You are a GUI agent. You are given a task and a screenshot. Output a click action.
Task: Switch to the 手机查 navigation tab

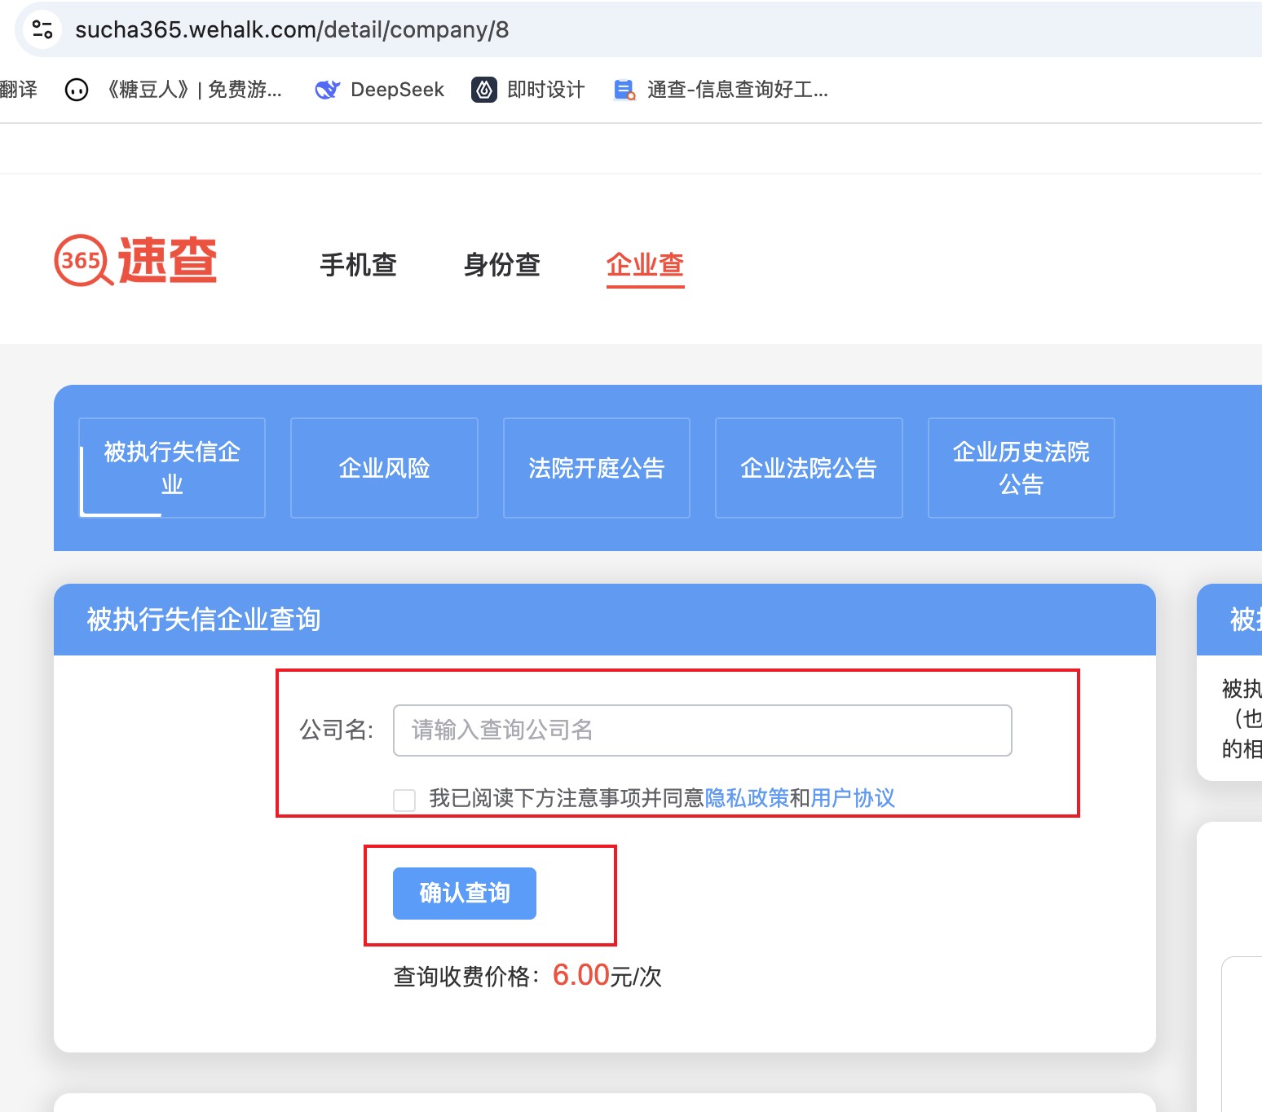click(x=358, y=265)
